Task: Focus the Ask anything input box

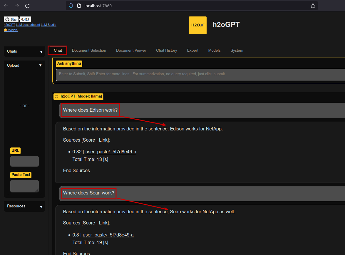Action: [x=200, y=75]
